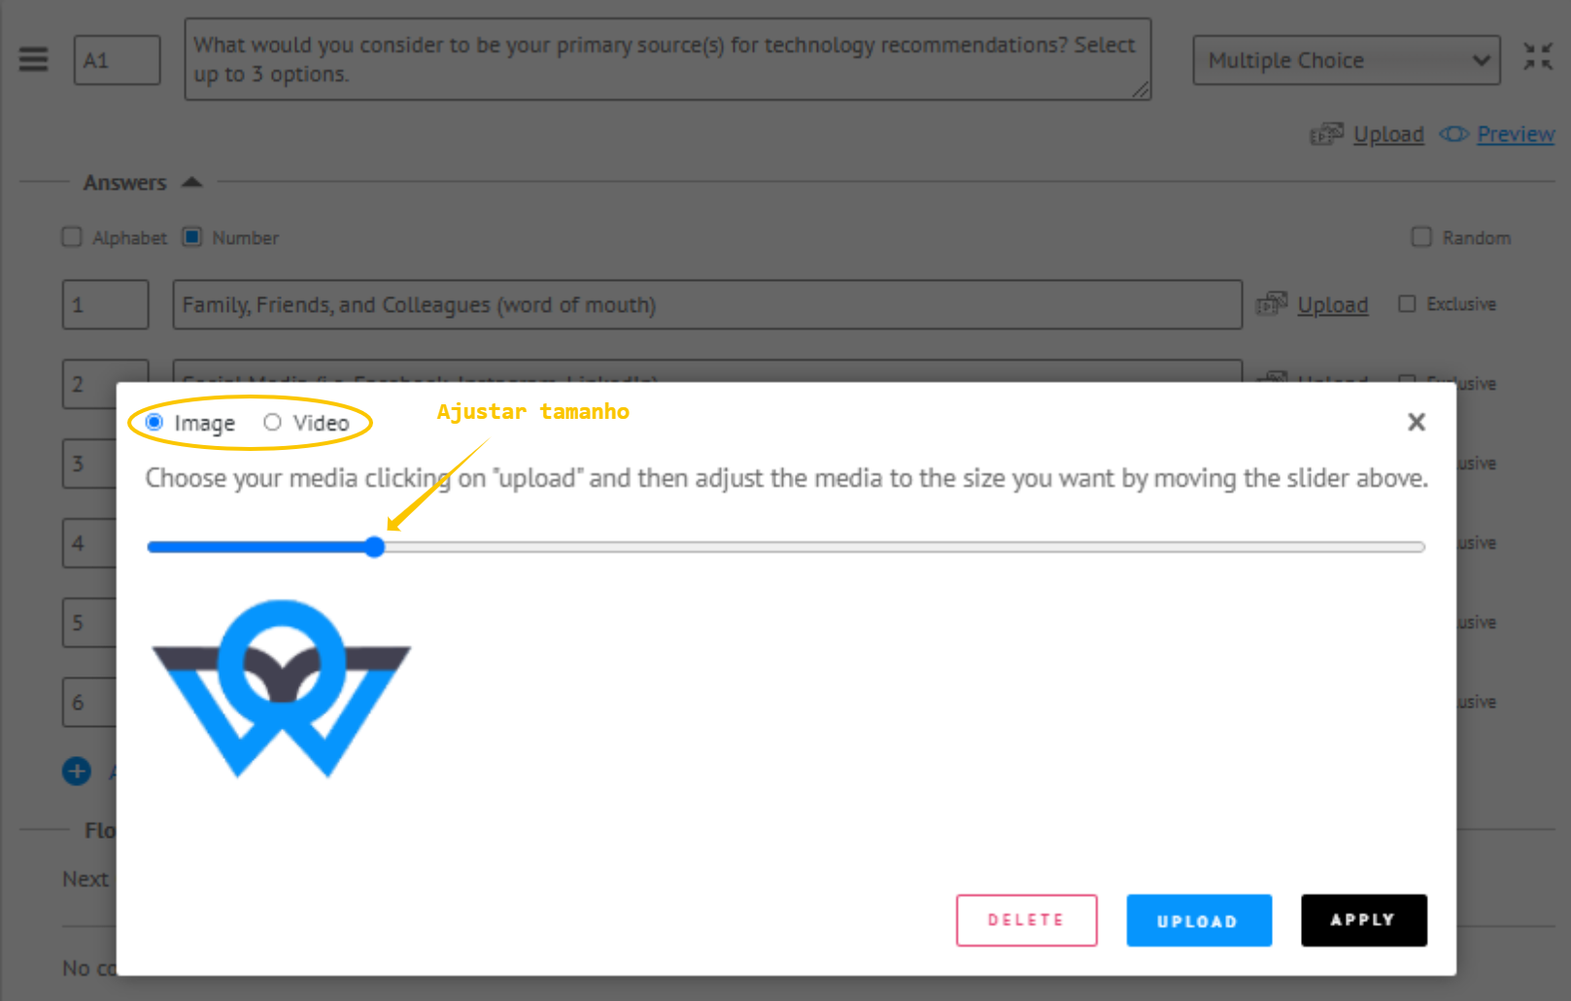
Task: Open the hamburger menu icon
Action: coord(33,59)
